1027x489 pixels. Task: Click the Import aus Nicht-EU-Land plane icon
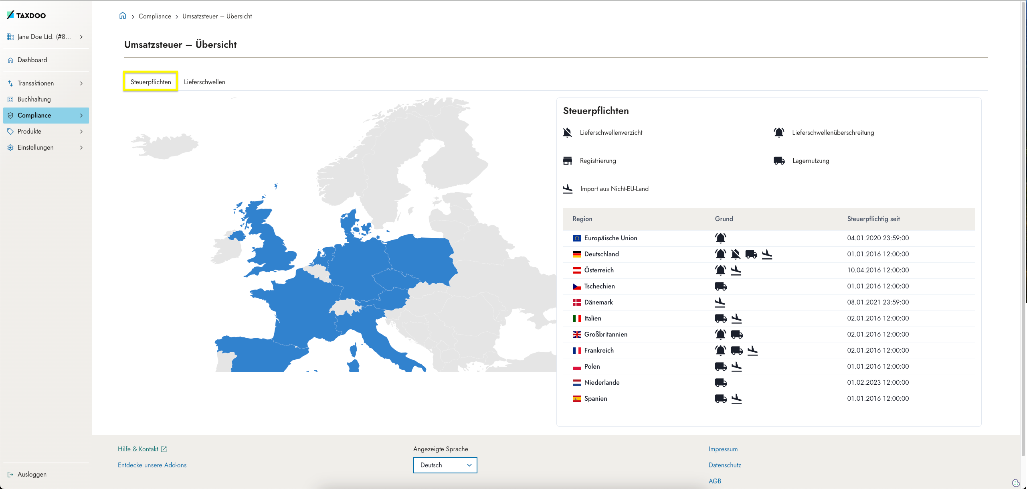568,189
